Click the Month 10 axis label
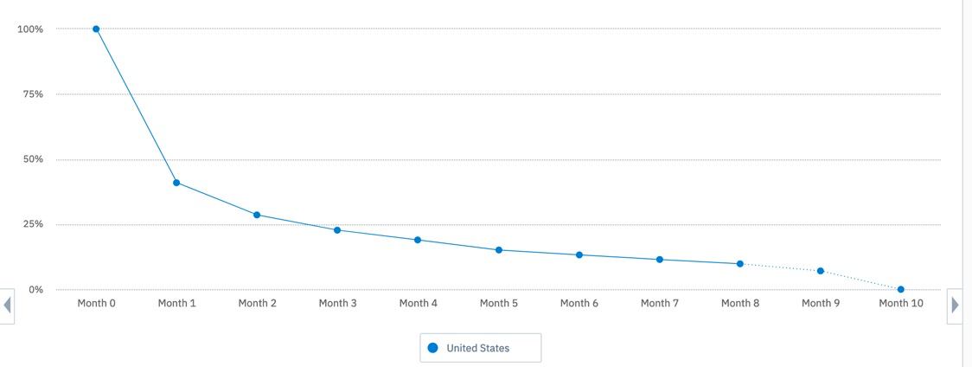 901,304
